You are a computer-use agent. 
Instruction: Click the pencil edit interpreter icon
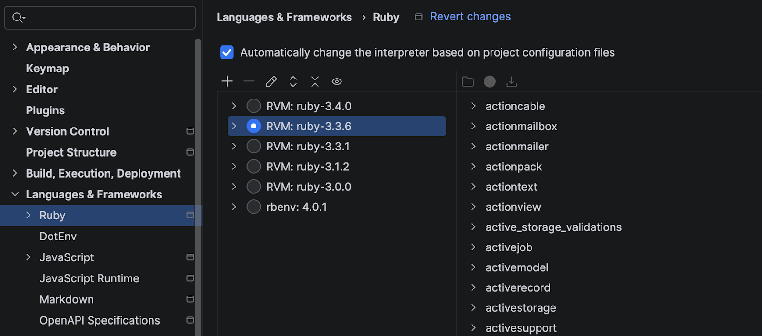click(271, 81)
